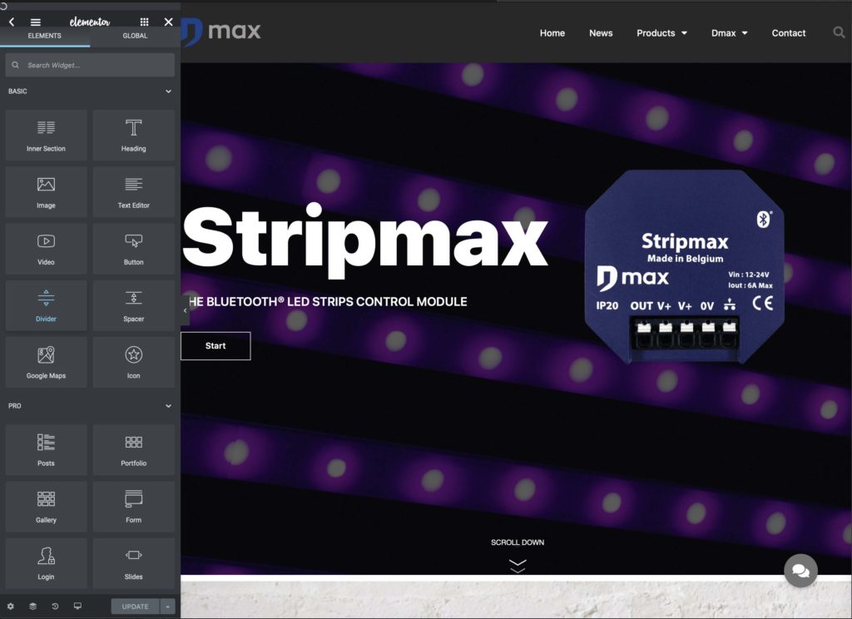Open the Elementor hamburger menu
The height and width of the screenshot is (619, 852).
point(36,22)
